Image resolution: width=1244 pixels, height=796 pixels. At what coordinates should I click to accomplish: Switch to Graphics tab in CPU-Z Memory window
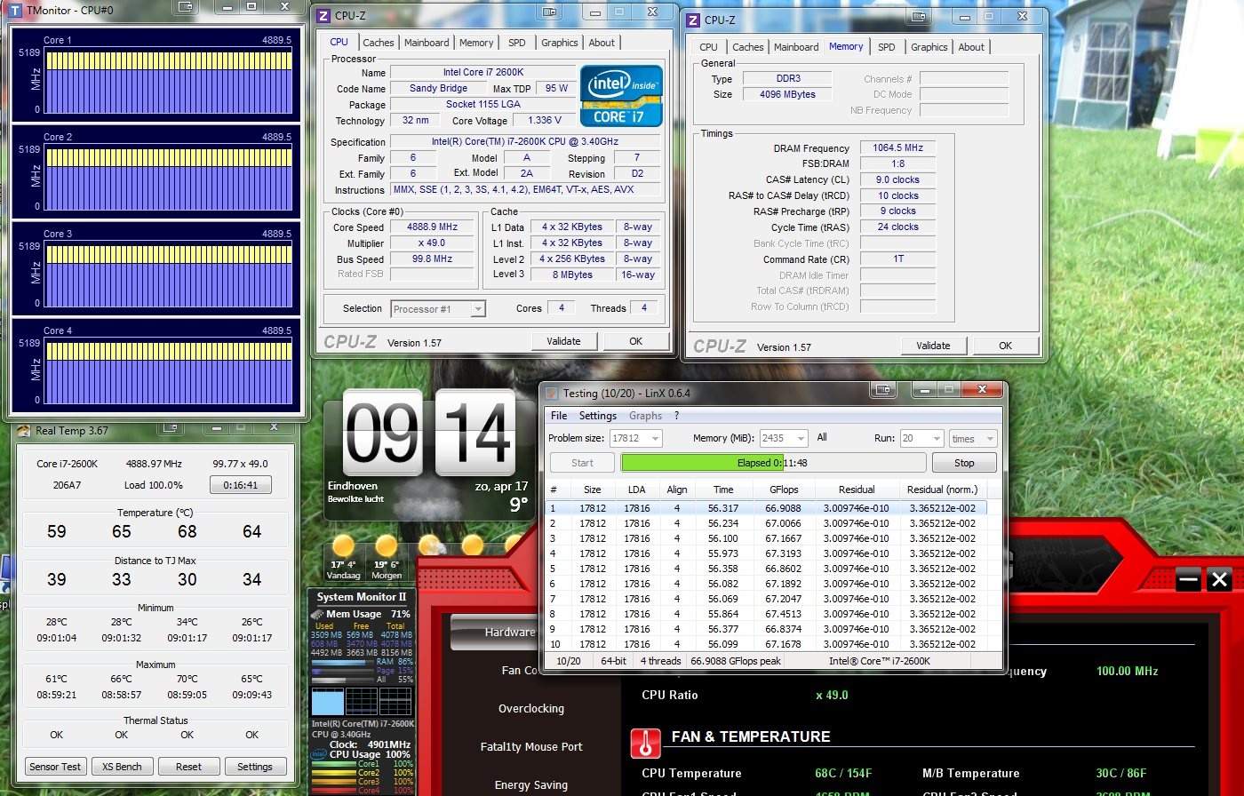tap(929, 47)
